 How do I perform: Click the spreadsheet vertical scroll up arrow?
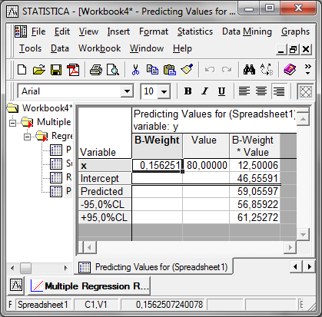[303, 120]
